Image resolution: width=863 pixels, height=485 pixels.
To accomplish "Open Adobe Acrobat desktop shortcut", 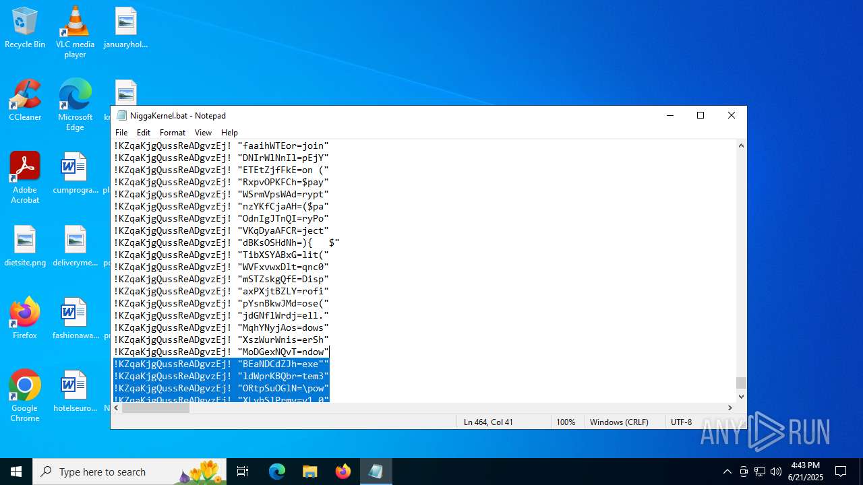I will [x=25, y=178].
